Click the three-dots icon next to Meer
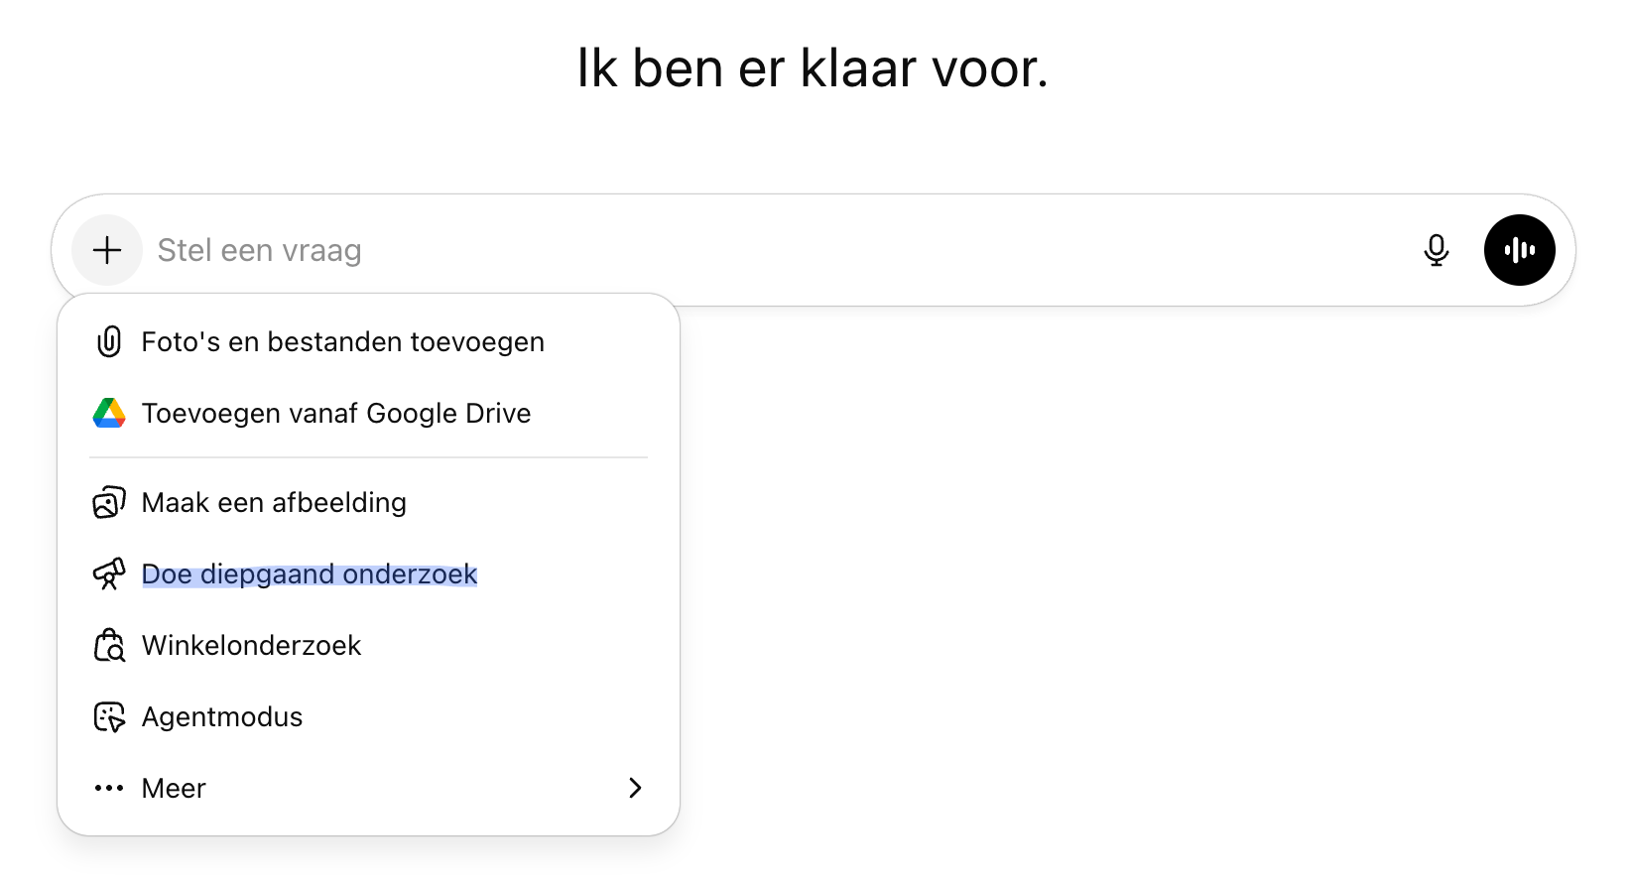This screenshot has height=889, width=1633. click(109, 789)
